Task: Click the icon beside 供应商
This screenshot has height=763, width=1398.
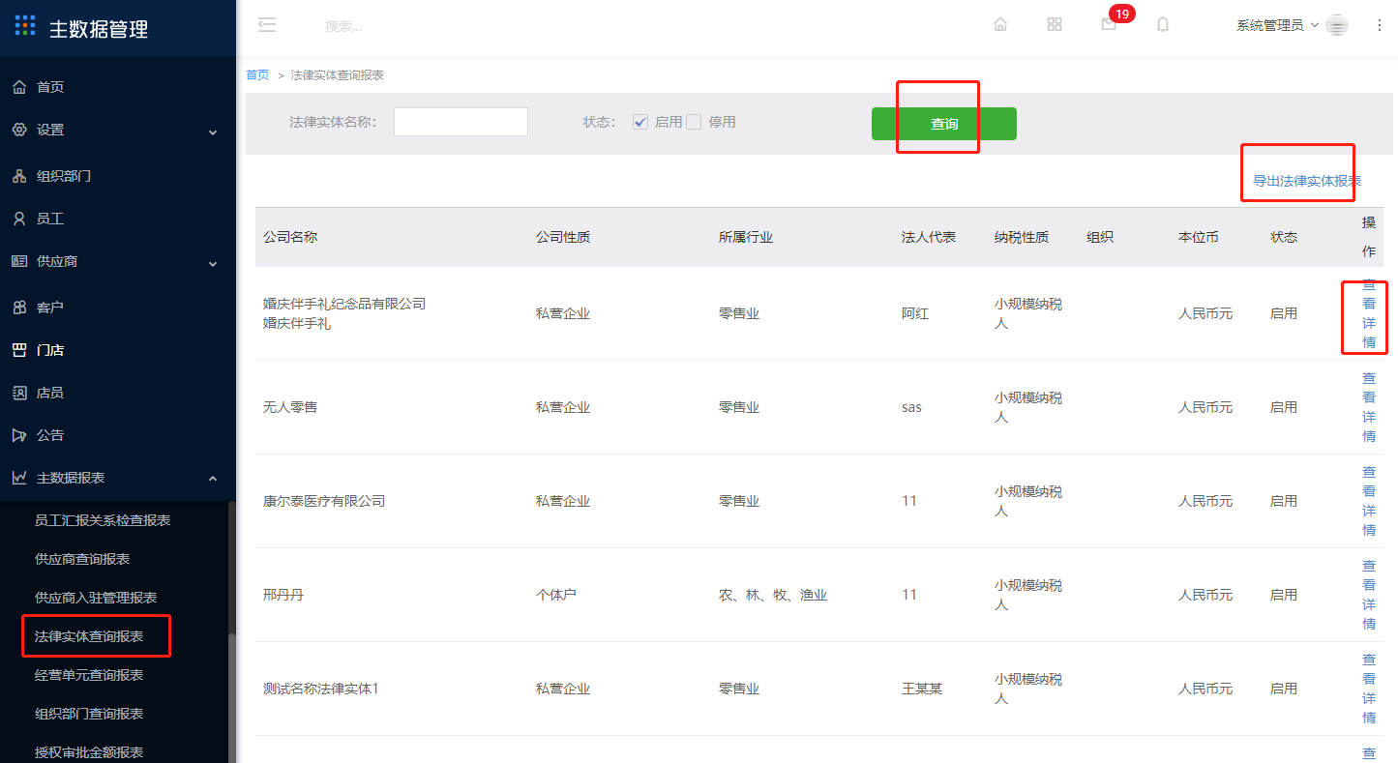Action: coord(19,261)
